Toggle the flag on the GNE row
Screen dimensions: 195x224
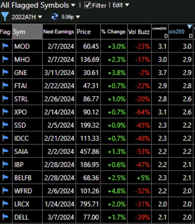5,72
